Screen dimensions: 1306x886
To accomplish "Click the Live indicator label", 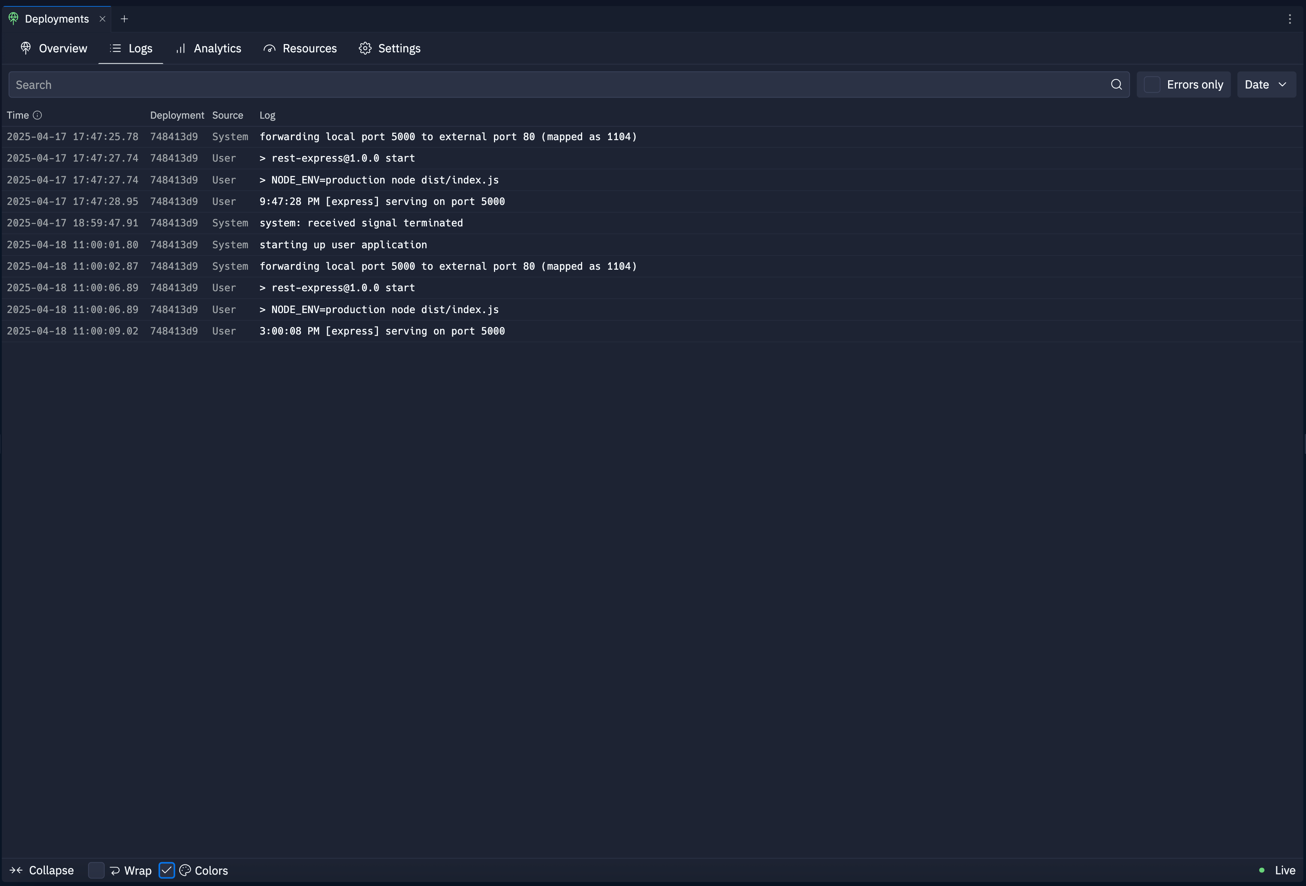I will 1285,870.
